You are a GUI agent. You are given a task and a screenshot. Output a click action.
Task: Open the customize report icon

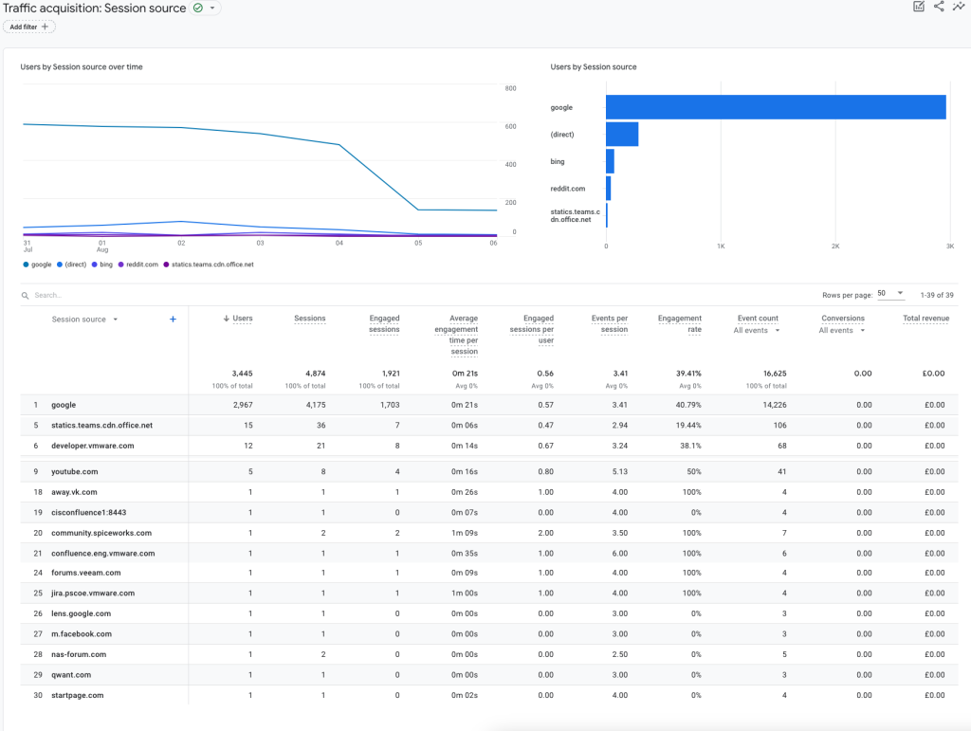[919, 7]
